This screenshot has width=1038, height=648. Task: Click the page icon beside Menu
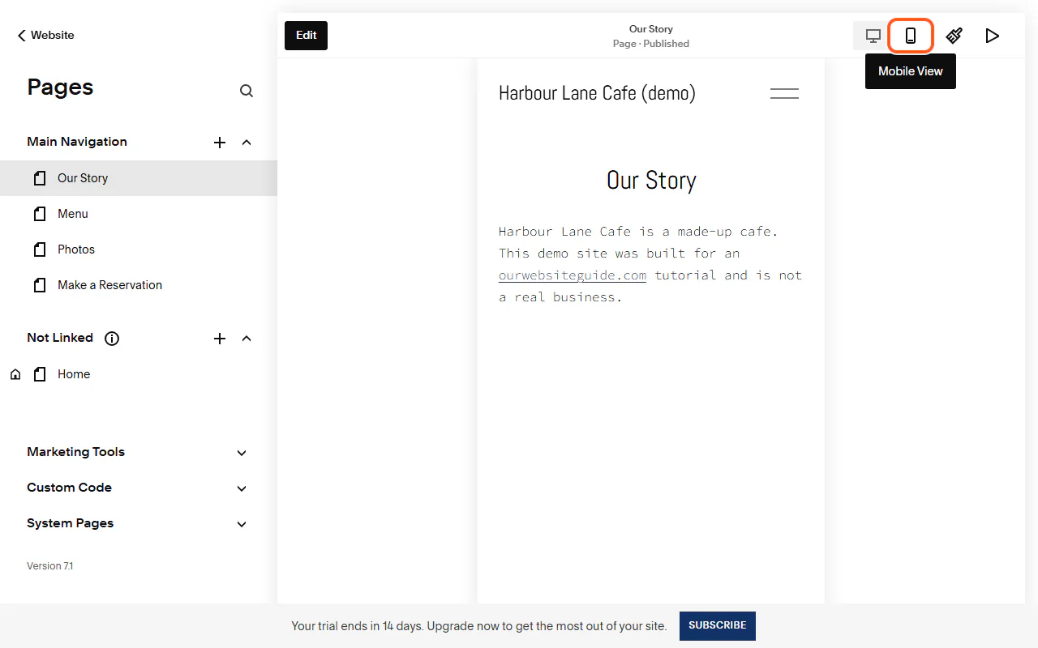[x=40, y=214]
